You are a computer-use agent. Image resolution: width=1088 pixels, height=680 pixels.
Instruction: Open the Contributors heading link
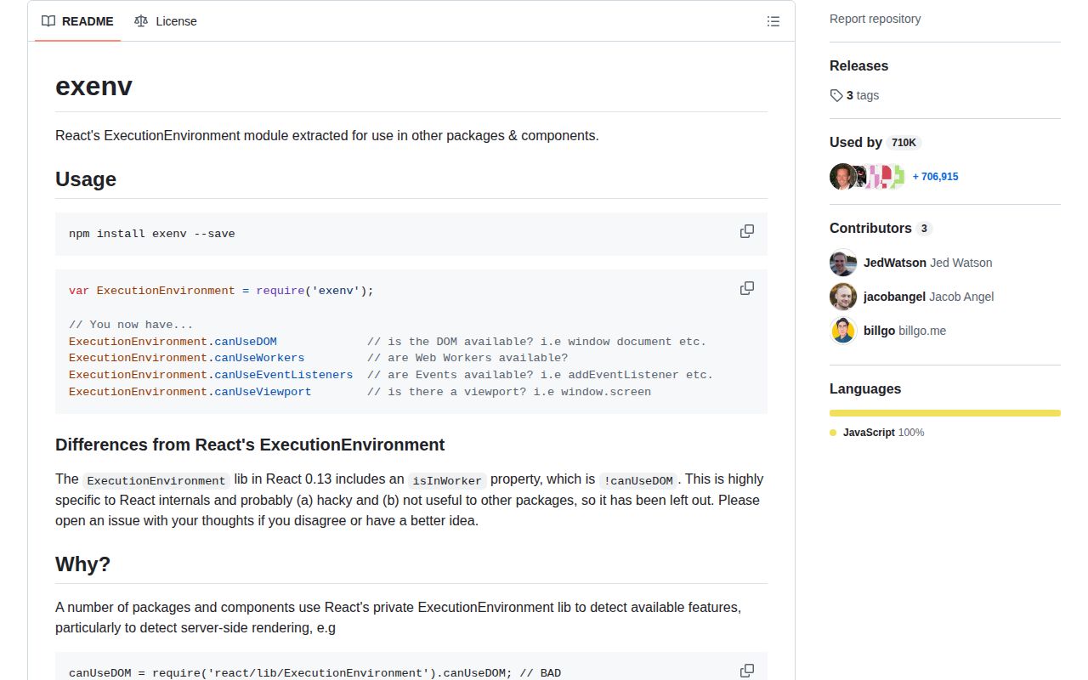[870, 228]
